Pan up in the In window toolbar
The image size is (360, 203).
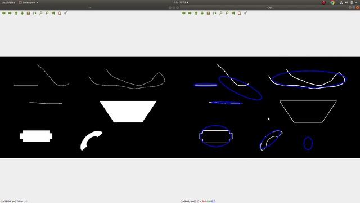pos(16,13)
